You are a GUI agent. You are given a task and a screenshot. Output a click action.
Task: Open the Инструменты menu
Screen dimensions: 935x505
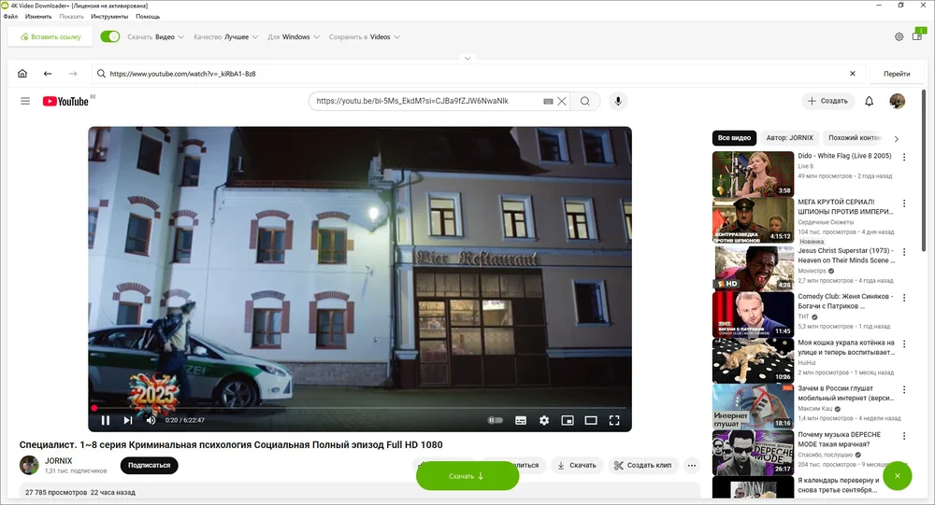point(109,17)
